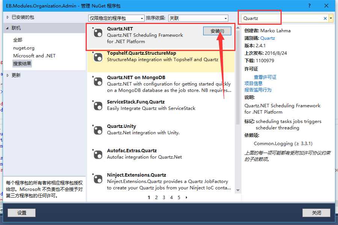Click the Quartz search input field

click(282, 18)
